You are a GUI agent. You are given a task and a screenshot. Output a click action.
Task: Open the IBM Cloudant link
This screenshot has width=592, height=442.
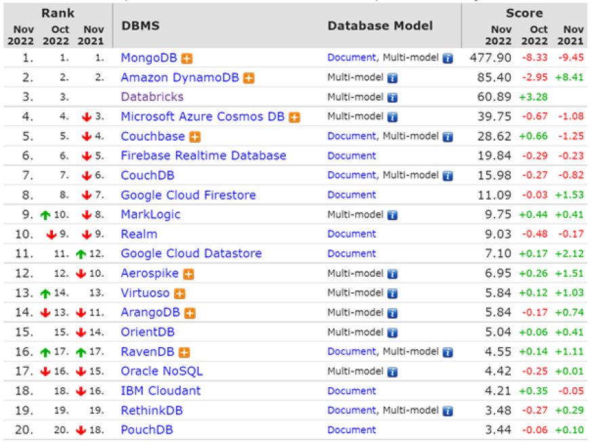tap(161, 391)
